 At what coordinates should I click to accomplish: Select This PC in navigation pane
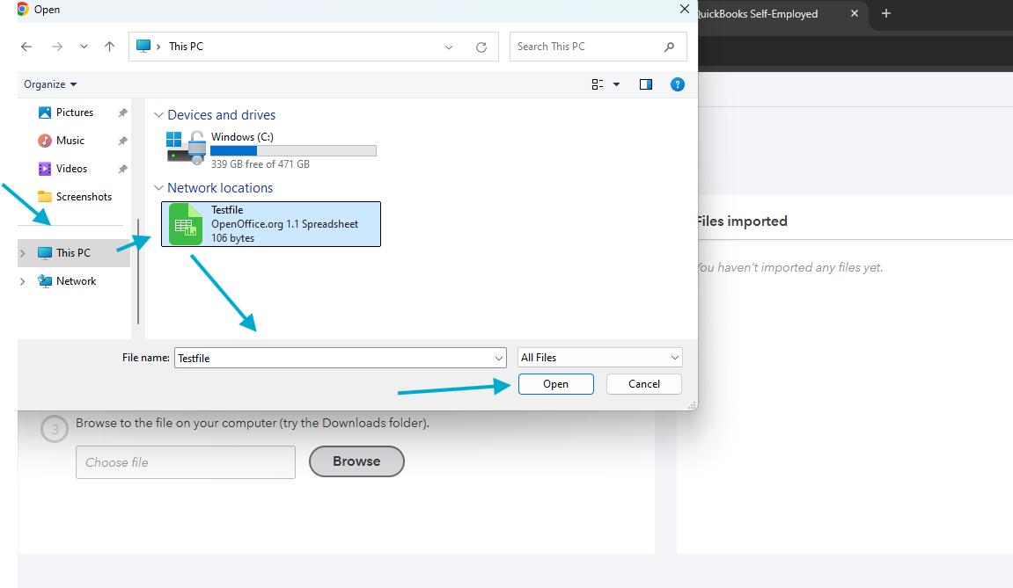73,253
